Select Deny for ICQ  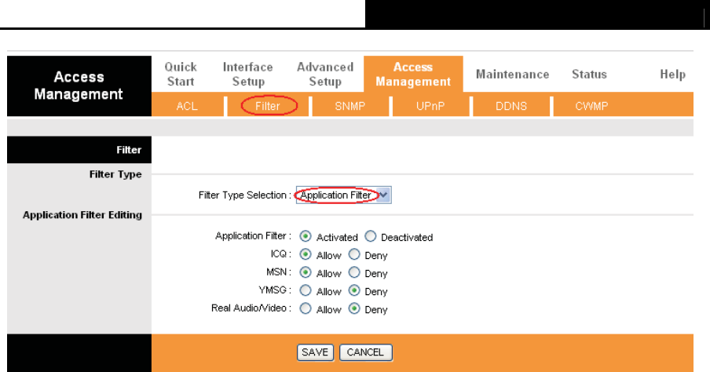pyautogui.click(x=354, y=254)
